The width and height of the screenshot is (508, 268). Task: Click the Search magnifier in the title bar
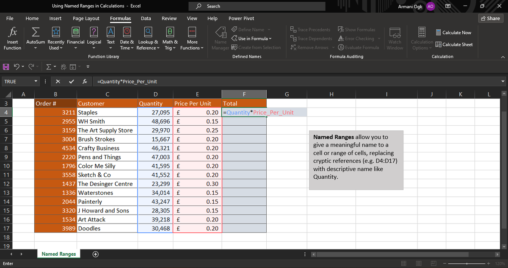tap(199, 6)
